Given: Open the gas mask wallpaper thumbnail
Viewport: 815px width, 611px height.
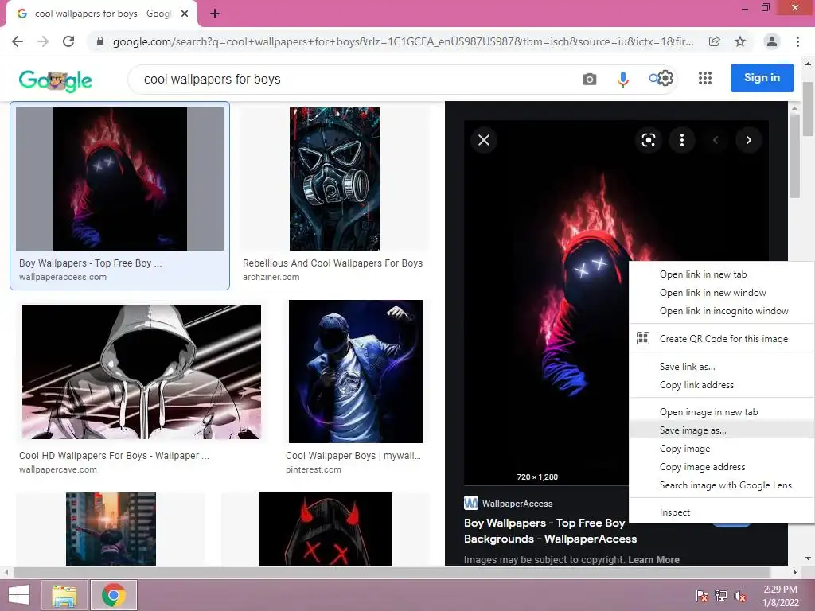Looking at the screenshot, I should pyautogui.click(x=335, y=179).
